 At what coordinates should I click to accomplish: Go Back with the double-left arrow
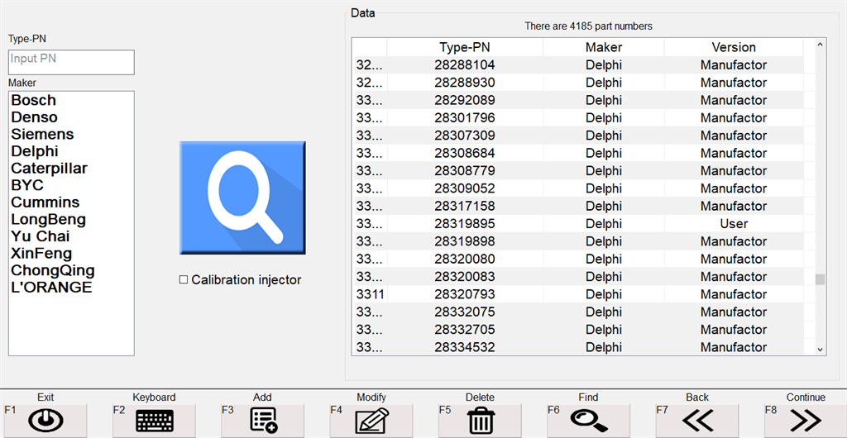(697, 420)
